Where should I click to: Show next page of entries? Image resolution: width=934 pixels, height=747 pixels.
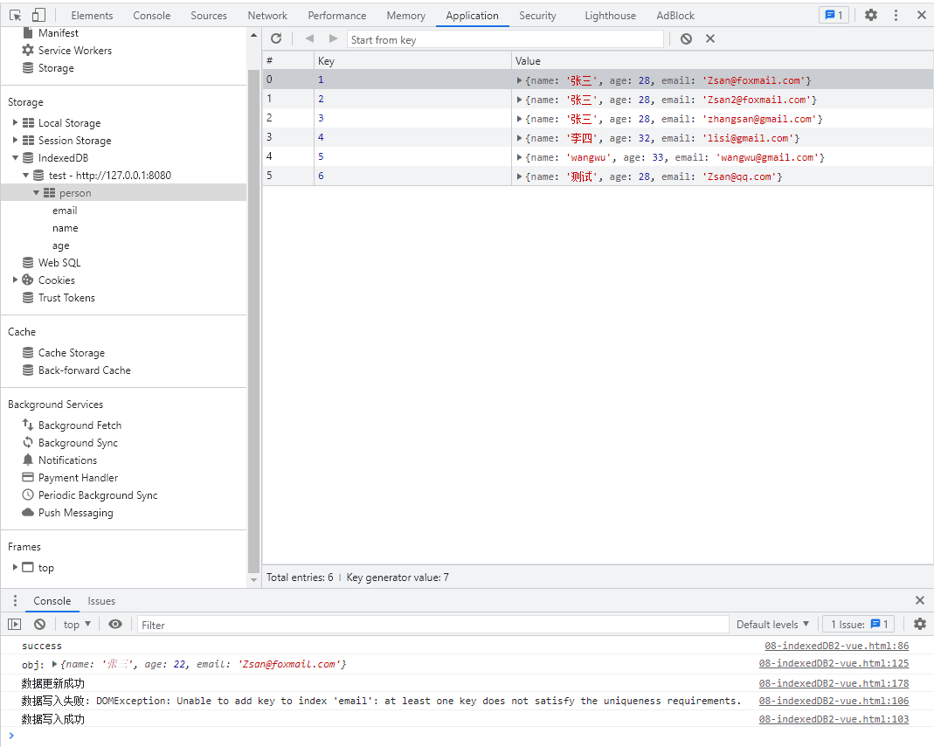(333, 38)
